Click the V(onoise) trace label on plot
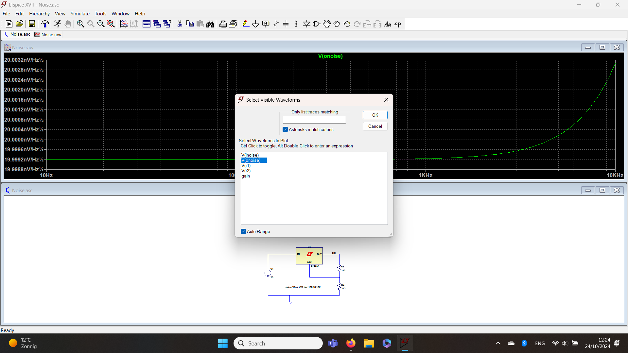Viewport: 628px width, 353px height. click(x=330, y=56)
